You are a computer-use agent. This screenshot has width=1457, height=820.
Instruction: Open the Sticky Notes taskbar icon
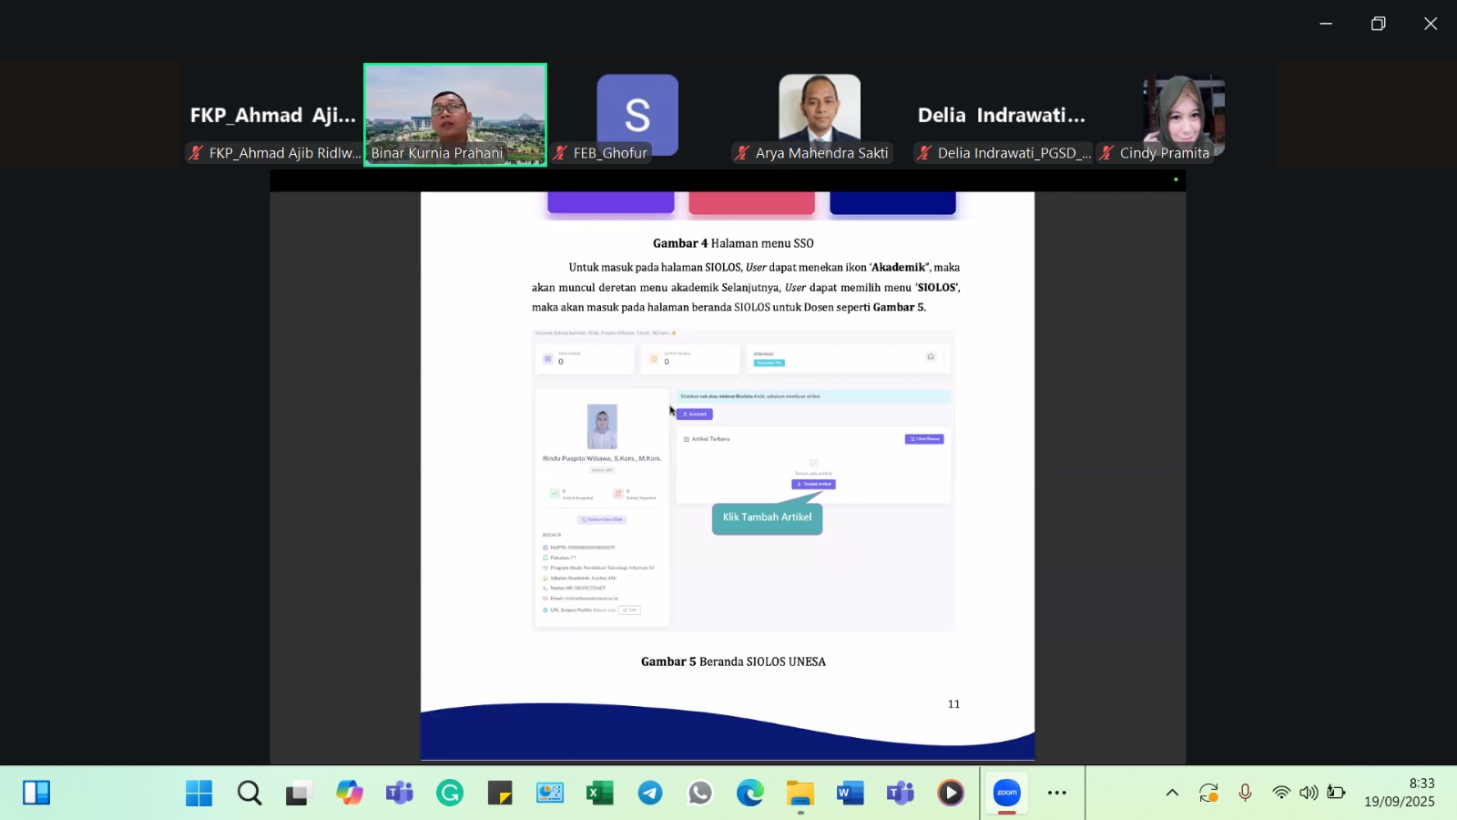coord(499,793)
